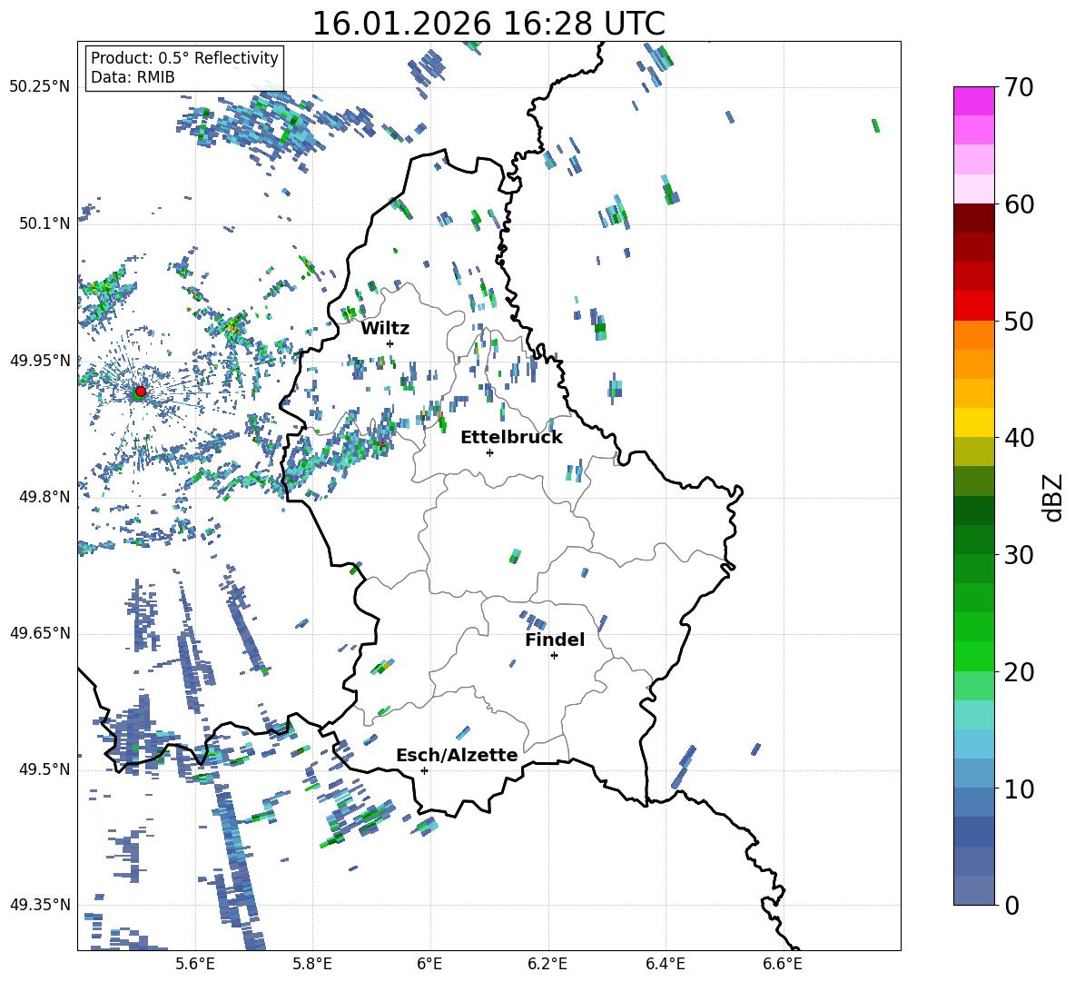The width and height of the screenshot is (1075, 982).
Task: Click the red radar site marker
Action: [x=140, y=392]
